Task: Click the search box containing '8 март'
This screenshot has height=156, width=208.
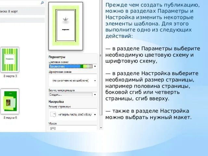Action: (22, 11)
